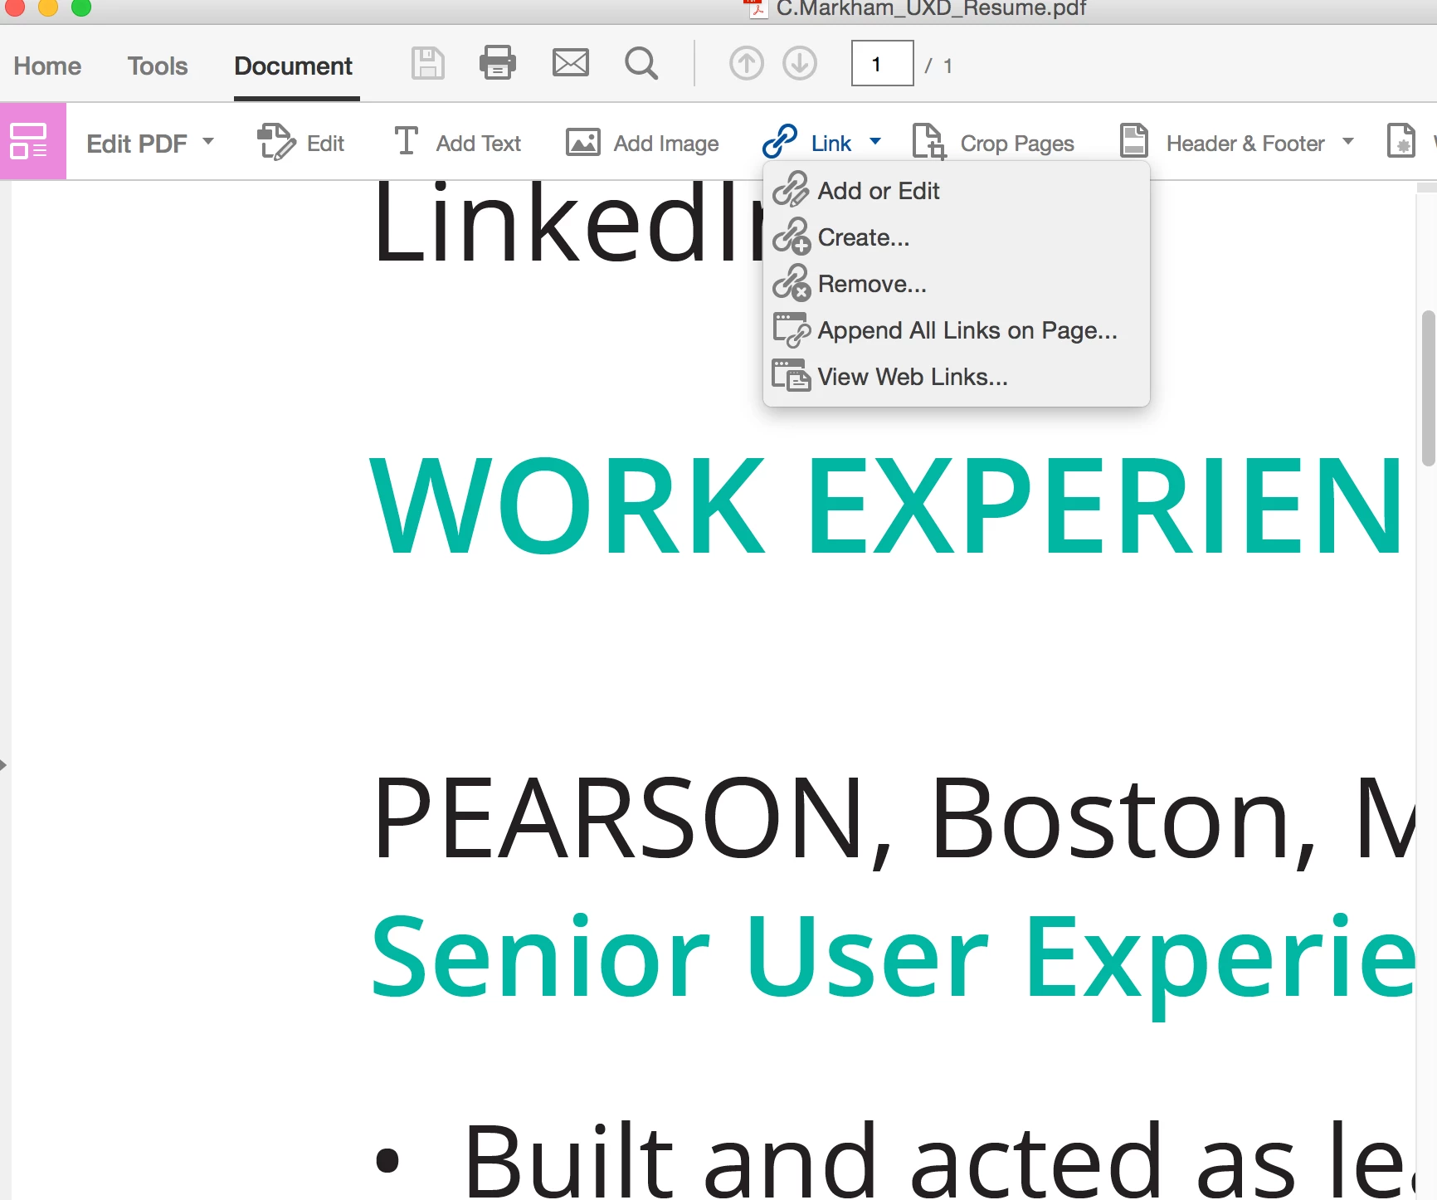1437x1200 pixels.
Task: Go to next page arrow
Action: (800, 64)
